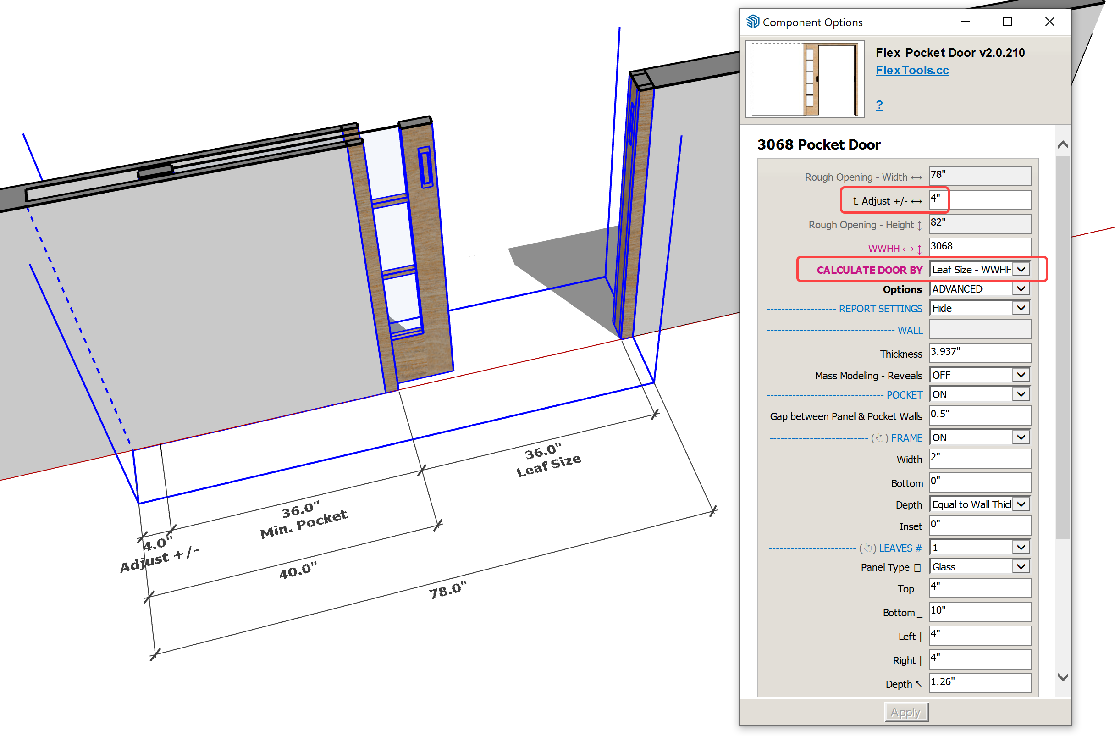Image resolution: width=1115 pixels, height=742 pixels.
Task: Click the Adjust +/- input field
Action: [979, 200]
